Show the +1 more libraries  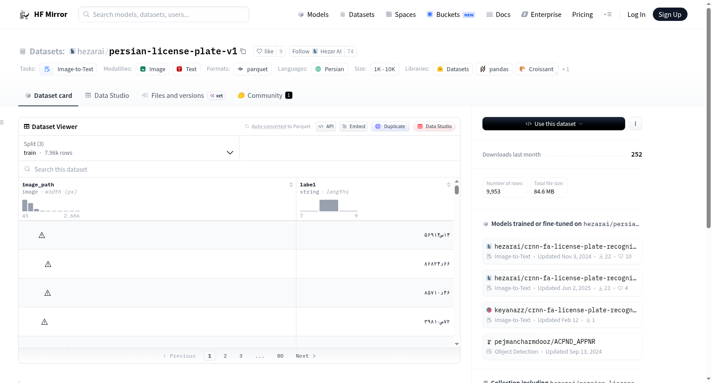click(566, 69)
